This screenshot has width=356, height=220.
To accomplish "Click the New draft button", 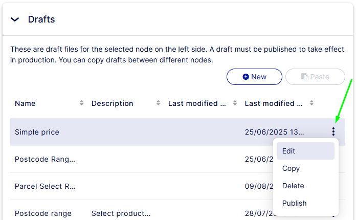I will coord(254,77).
